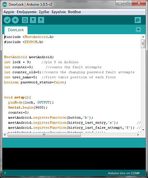Click the 'pinMode(lock, OUTPUT);' line
Viewport: 148px width, 178px height.
[x=31, y=102]
